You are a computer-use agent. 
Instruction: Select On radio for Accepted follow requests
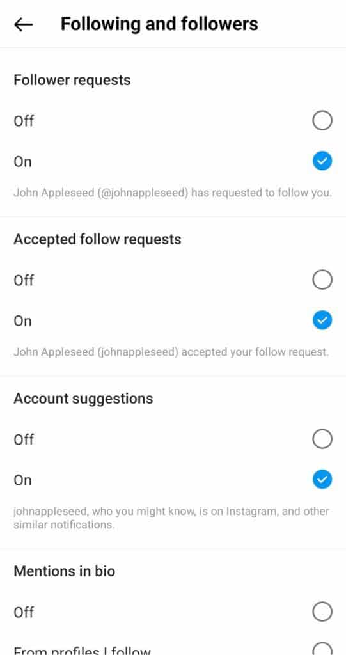tap(322, 320)
